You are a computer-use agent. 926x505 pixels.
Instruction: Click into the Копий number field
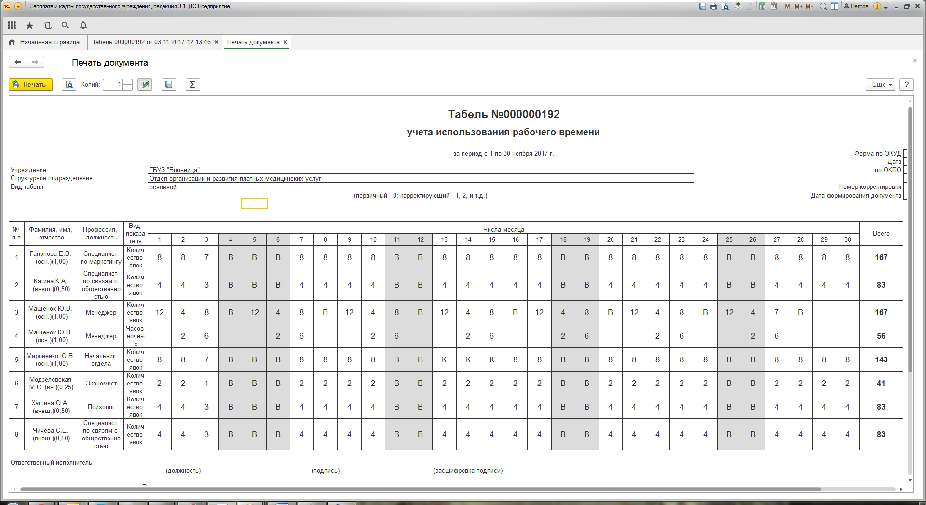[x=112, y=85]
